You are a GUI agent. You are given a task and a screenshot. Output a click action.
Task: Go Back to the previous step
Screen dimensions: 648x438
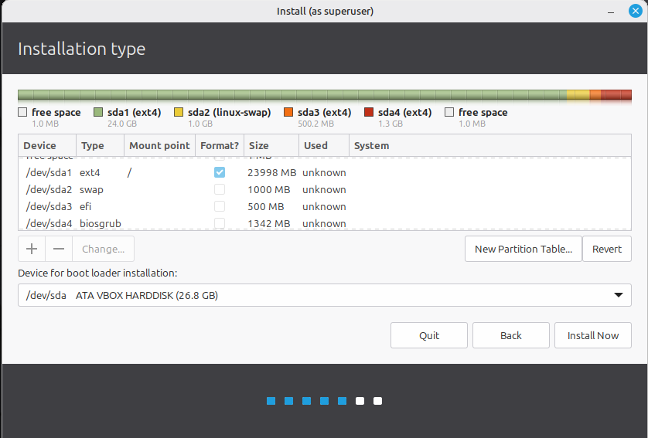[x=510, y=335]
